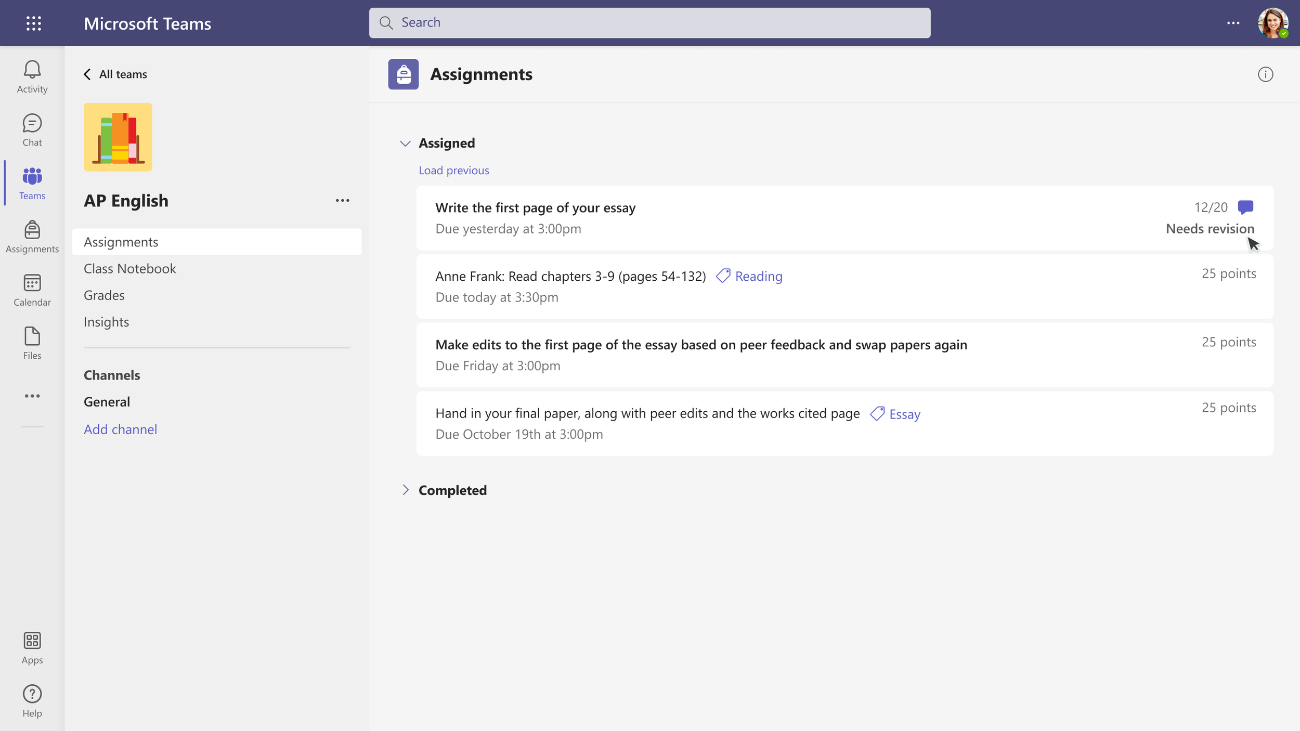Image resolution: width=1300 pixels, height=731 pixels.
Task: Open the Calendar app icon
Action: (x=32, y=290)
